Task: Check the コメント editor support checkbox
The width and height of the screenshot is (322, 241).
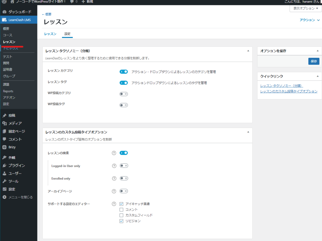Action: point(121,210)
